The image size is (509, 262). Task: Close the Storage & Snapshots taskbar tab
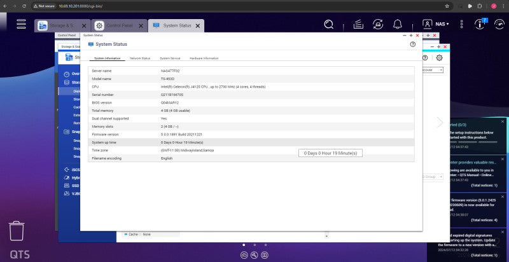pos(84,25)
